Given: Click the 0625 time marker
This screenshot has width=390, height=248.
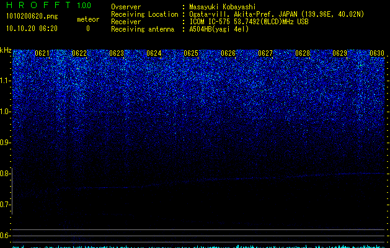Looking at the screenshot, I should click(191, 53).
